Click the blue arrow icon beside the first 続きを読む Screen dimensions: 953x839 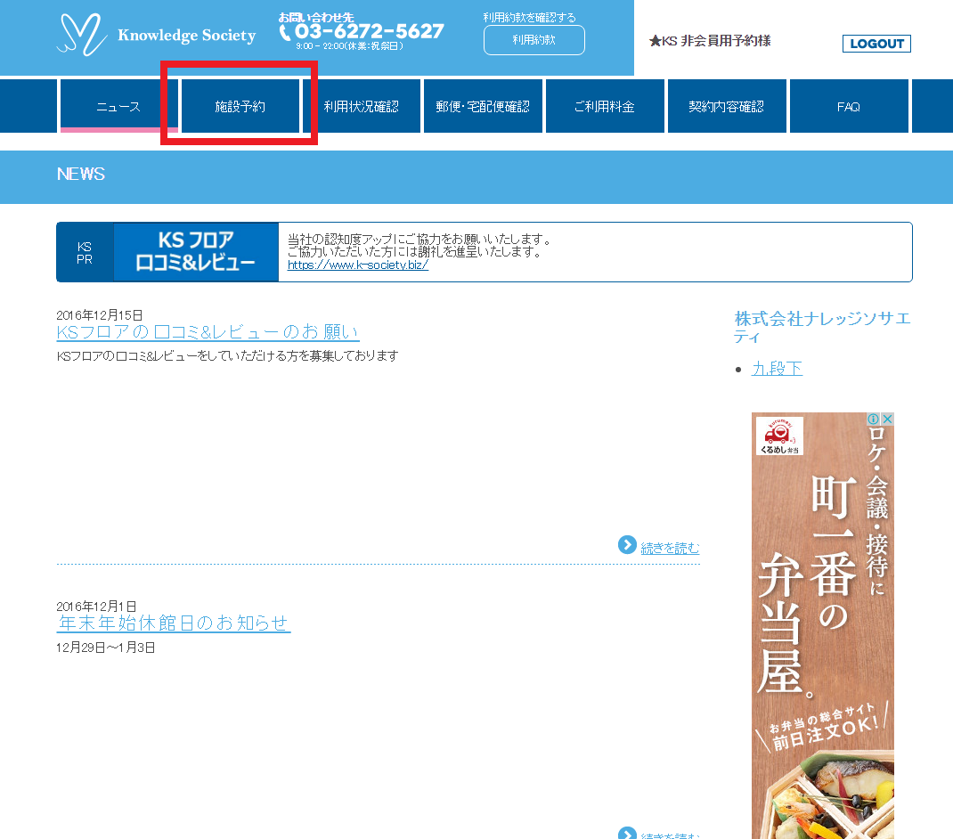[627, 545]
